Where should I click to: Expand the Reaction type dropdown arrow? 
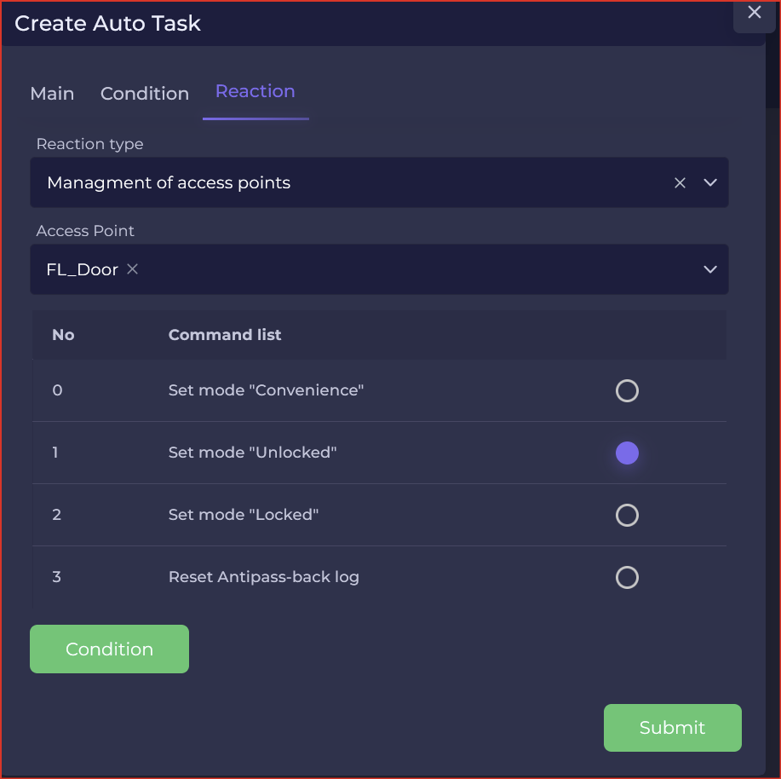[709, 182]
